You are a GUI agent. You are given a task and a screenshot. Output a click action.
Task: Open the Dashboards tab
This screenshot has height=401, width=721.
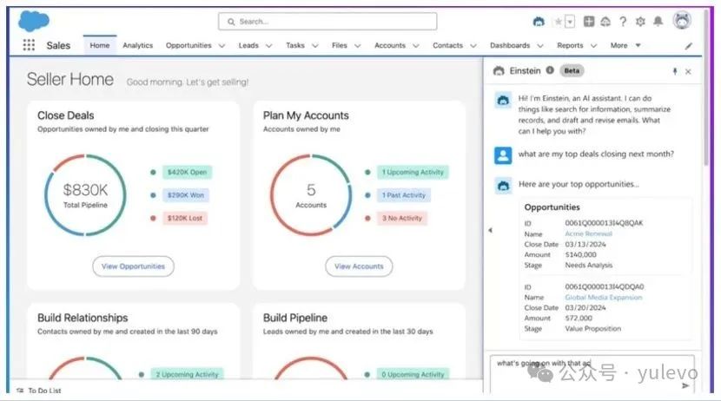tap(510, 45)
